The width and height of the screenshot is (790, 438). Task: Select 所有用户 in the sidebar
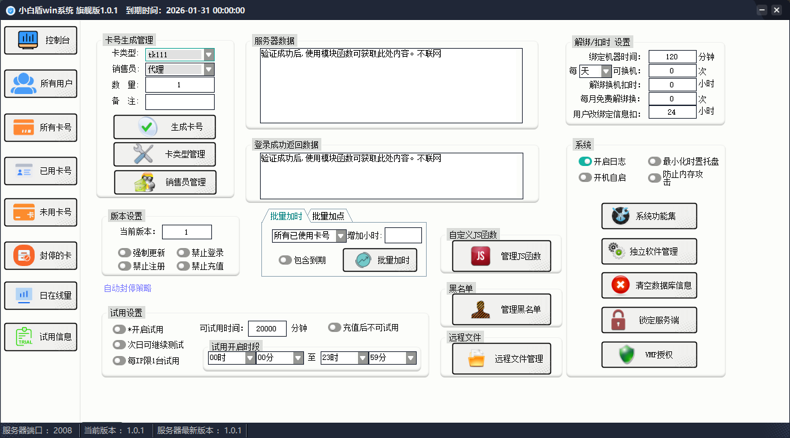coord(40,83)
